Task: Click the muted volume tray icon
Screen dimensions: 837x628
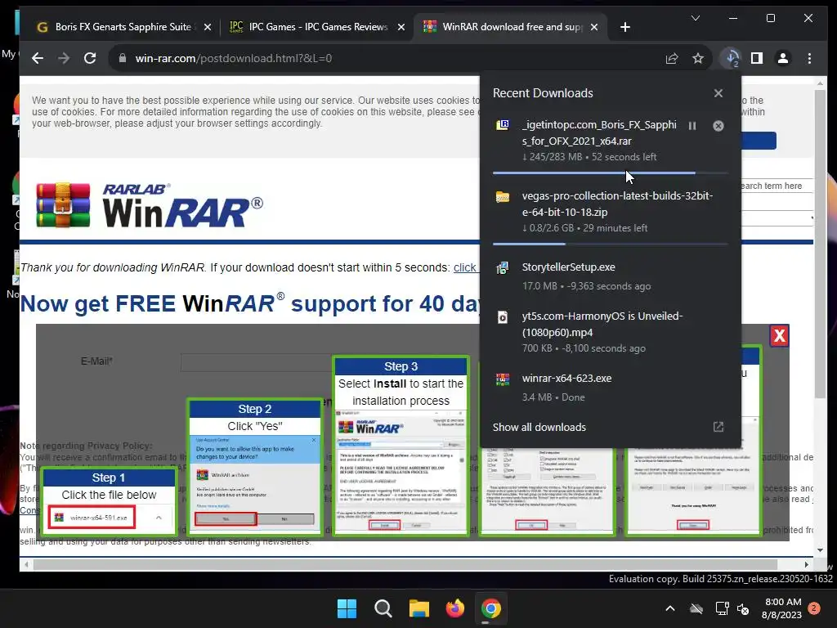Action: [742, 608]
